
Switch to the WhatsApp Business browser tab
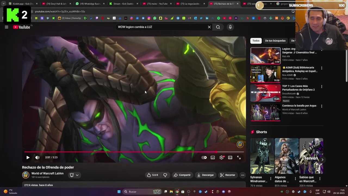click(x=90, y=4)
